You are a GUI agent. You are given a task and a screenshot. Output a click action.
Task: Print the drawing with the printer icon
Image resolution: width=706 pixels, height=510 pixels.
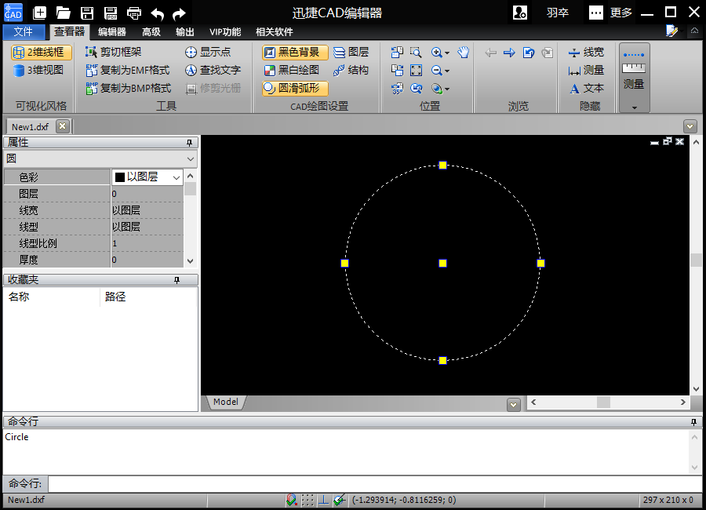coord(133,13)
